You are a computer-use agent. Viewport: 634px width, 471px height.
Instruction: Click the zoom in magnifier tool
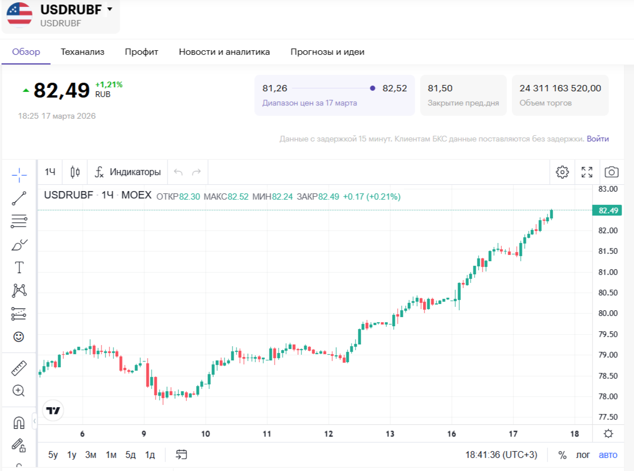[x=19, y=391]
